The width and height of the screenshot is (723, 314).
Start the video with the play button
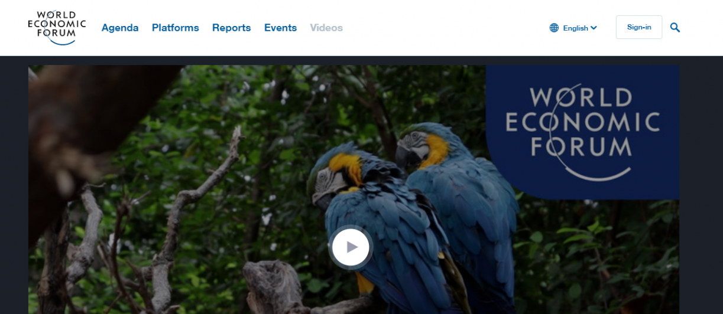351,247
